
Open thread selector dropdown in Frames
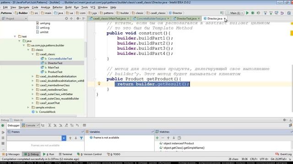[64, 138]
